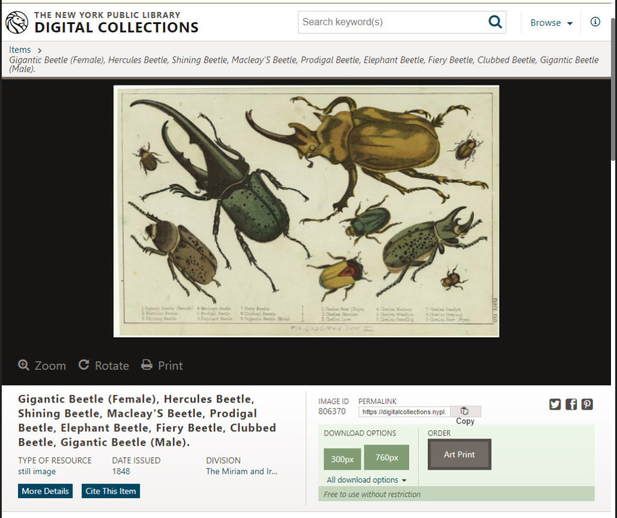The image size is (617, 518).
Task: Open the Digital Collections home title
Action: click(x=116, y=28)
